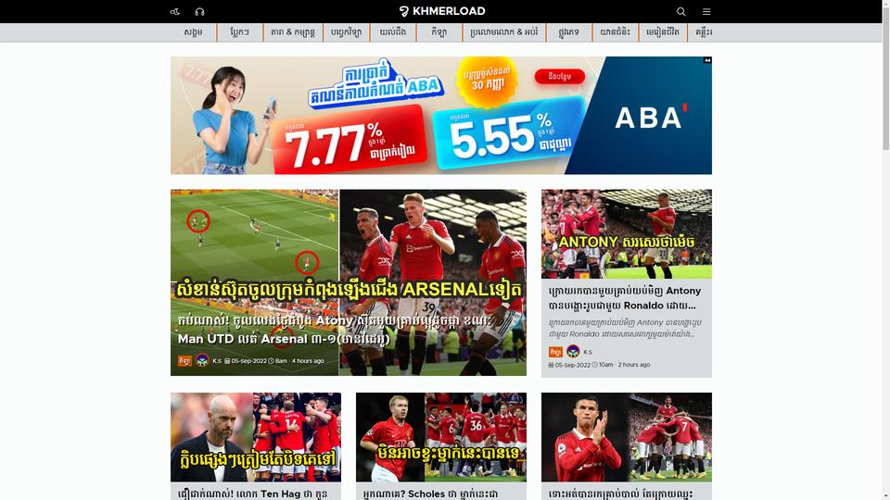
Task: Open the មេរៀនជីវិត navigation tab
Action: pos(663,32)
